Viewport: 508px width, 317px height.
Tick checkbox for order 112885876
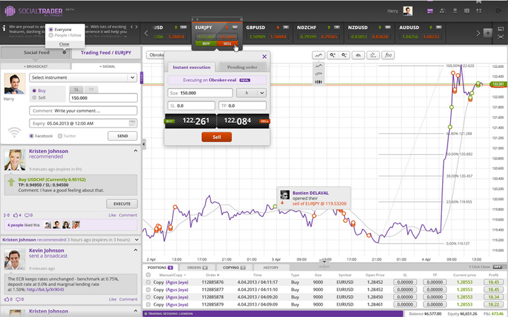[x=149, y=282]
